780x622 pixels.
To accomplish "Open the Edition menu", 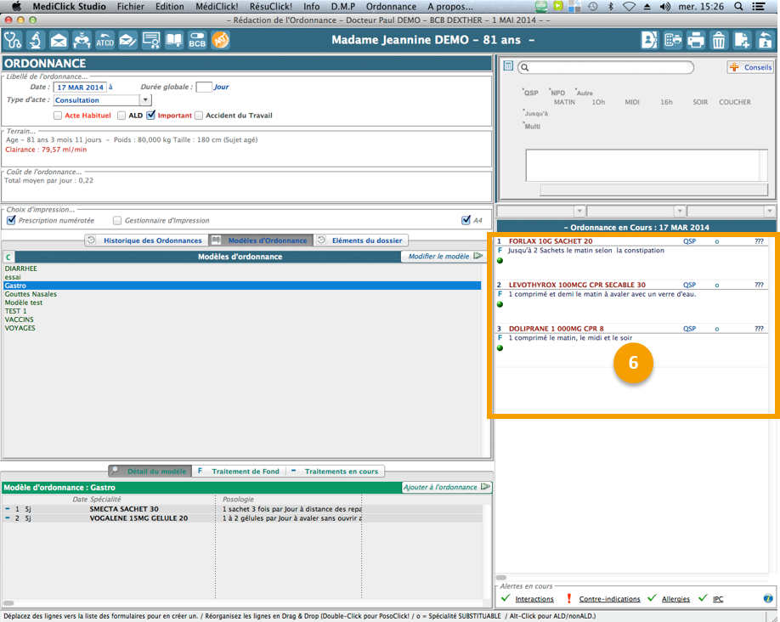I will coord(170,7).
